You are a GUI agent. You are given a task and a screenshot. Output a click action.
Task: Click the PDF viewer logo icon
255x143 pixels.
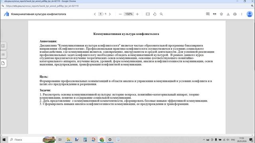6,14
